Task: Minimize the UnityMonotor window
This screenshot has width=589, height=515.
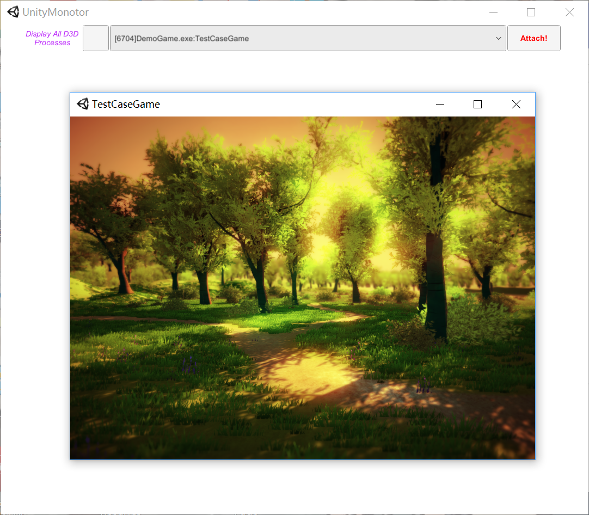Action: (494, 12)
